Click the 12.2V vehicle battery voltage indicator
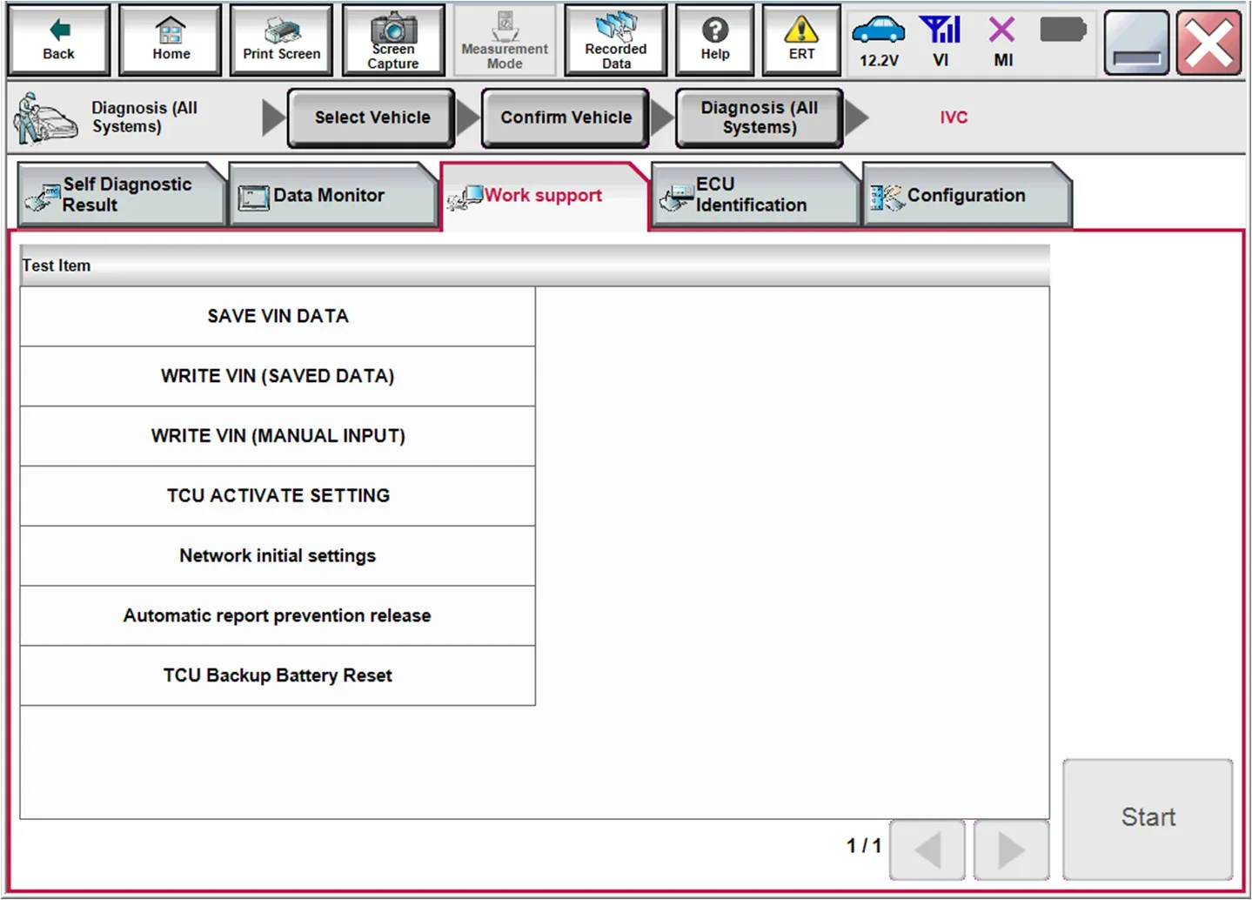This screenshot has height=900, width=1252. point(879,41)
